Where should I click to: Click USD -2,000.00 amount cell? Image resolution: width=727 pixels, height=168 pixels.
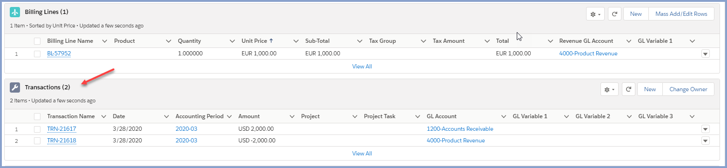[257, 141]
